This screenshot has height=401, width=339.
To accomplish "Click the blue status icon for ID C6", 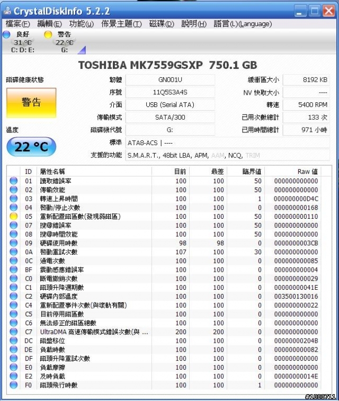I will pos(14,323).
